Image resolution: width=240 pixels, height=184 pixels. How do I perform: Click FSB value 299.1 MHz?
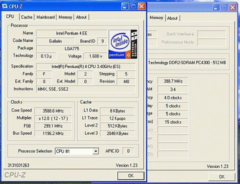point(53,126)
